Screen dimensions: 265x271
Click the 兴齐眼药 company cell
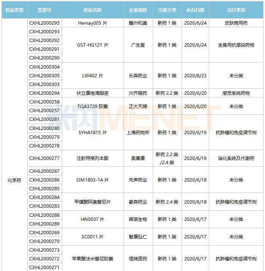[x=138, y=93]
